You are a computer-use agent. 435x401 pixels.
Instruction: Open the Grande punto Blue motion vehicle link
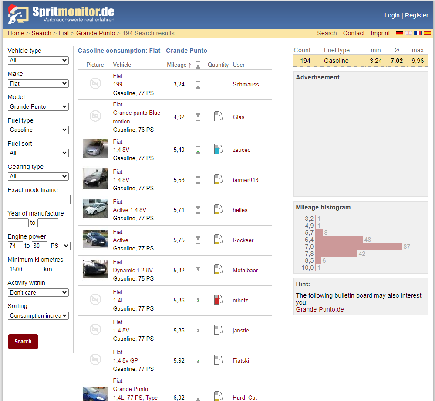[136, 117]
